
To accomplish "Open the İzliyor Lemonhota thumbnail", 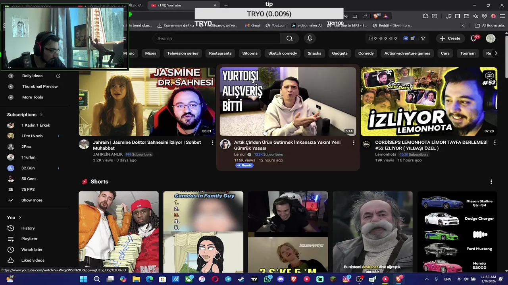I will [429, 102].
